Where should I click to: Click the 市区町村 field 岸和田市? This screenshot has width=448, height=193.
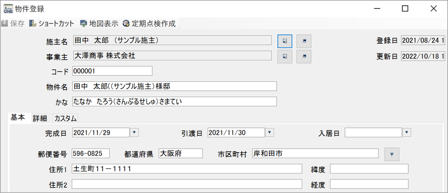click(x=316, y=154)
